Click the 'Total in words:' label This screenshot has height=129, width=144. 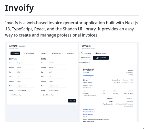(108, 104)
